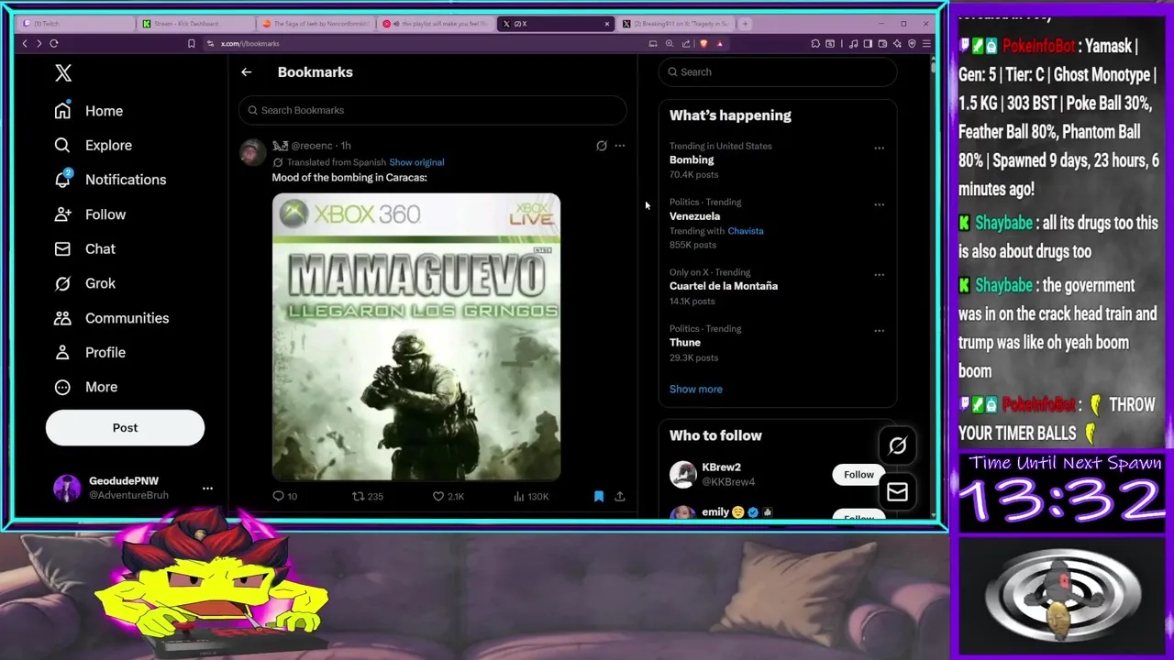This screenshot has width=1174, height=660.
Task: Go back with the Bookmarks arrow
Action: click(x=246, y=71)
